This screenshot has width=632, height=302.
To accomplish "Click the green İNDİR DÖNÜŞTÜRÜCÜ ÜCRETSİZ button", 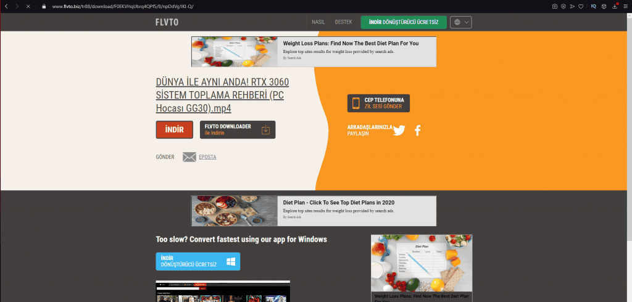I will [404, 22].
